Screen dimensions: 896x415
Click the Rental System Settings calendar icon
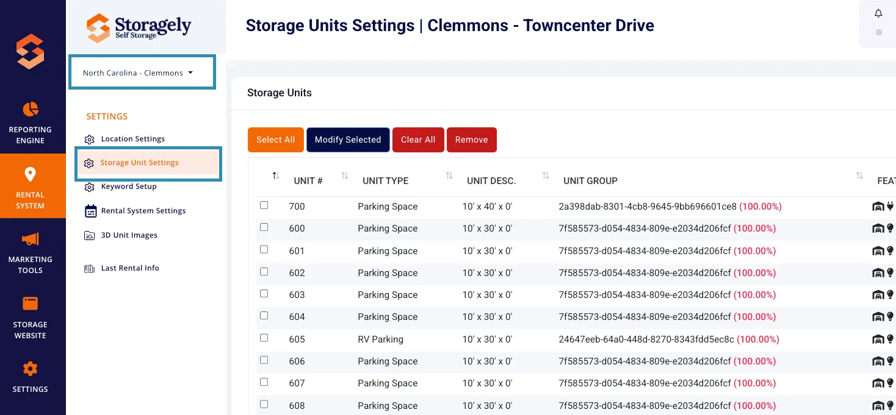click(90, 211)
